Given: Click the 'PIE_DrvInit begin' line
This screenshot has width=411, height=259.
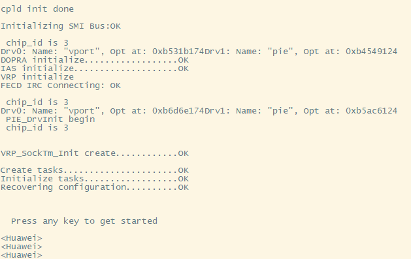Looking at the screenshot, I should [x=50, y=119].
